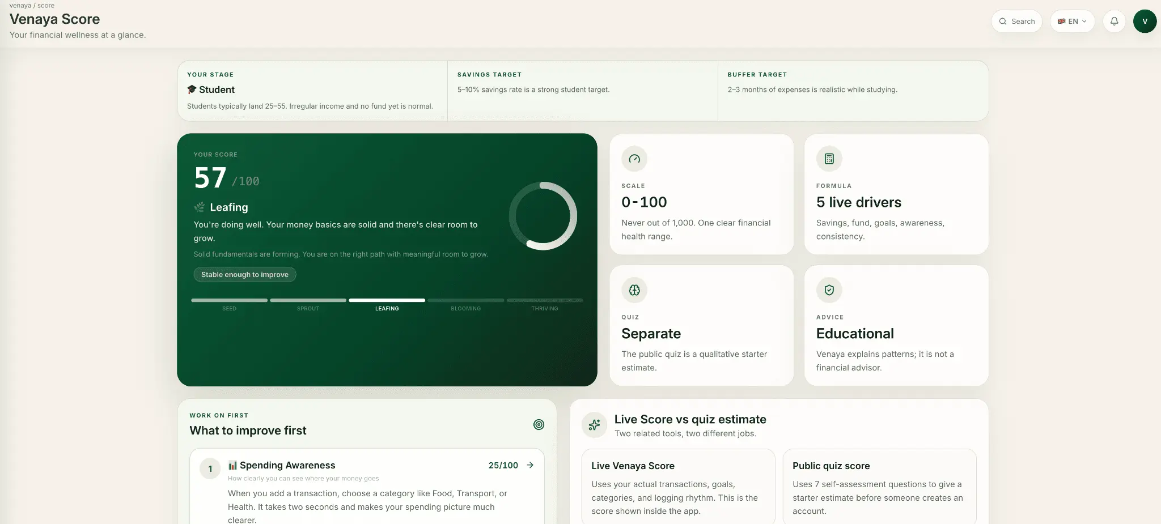The width and height of the screenshot is (1161, 524).
Task: Click the Live Score vs quiz estimate heading
Action: point(690,419)
